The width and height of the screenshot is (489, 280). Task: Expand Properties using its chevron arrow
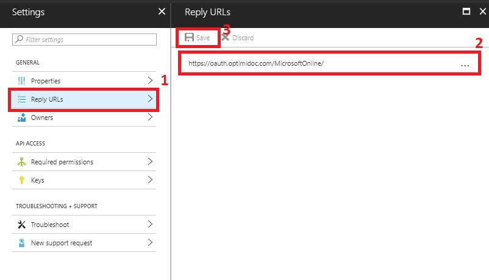(x=150, y=81)
